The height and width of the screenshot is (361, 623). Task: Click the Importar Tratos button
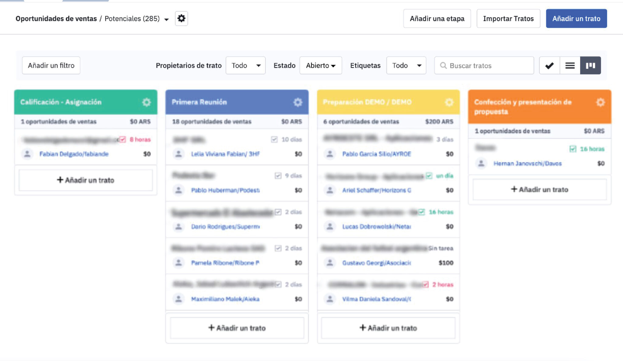(x=508, y=19)
